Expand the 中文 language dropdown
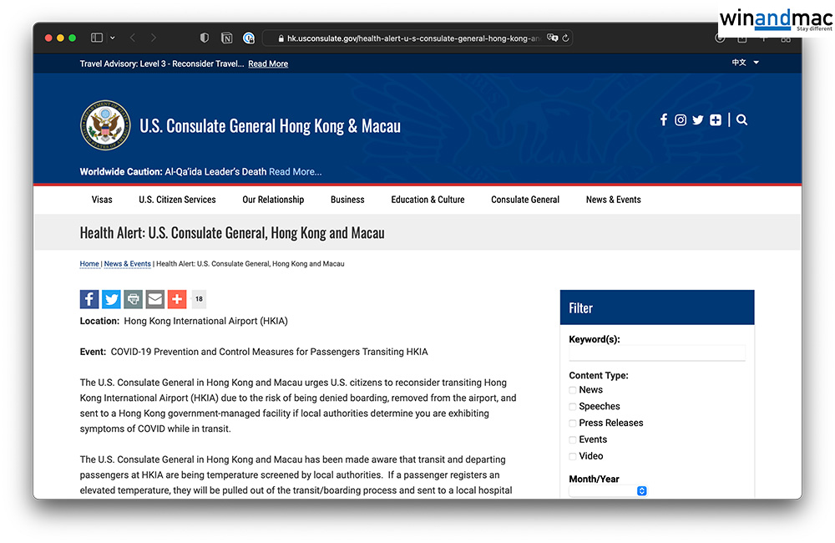The width and height of the screenshot is (835, 543). tap(745, 63)
